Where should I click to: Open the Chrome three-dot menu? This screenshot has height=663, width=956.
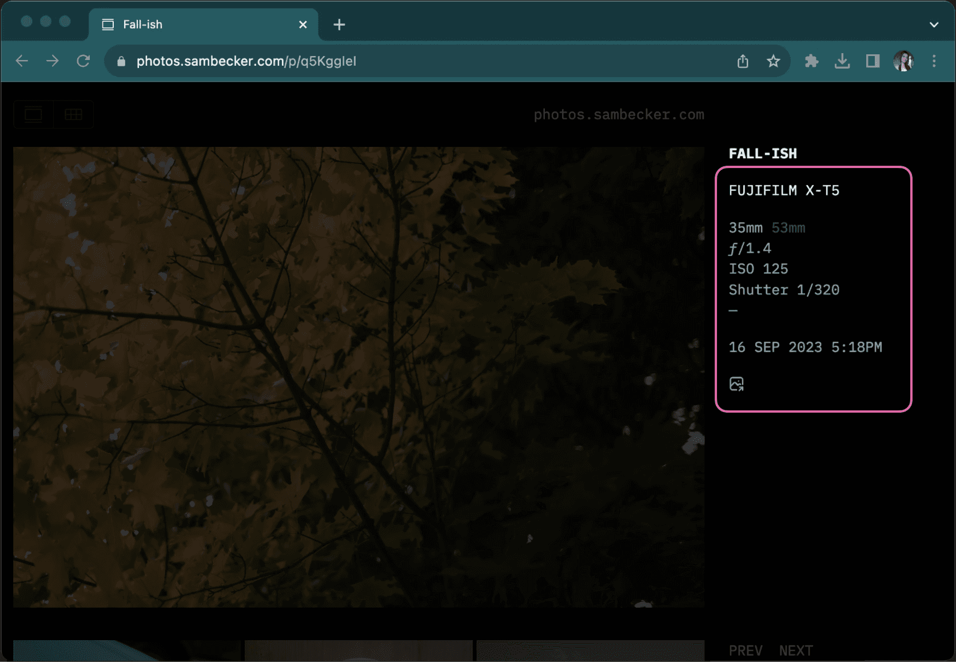934,61
